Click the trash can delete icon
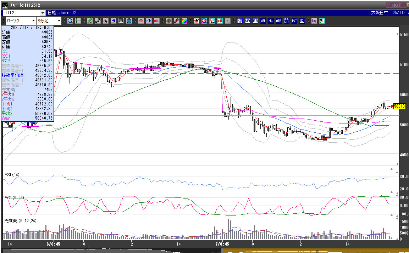409x253 pixels. (x=129, y=21)
